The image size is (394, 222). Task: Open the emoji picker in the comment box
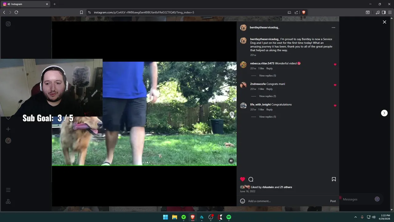[x=243, y=201]
